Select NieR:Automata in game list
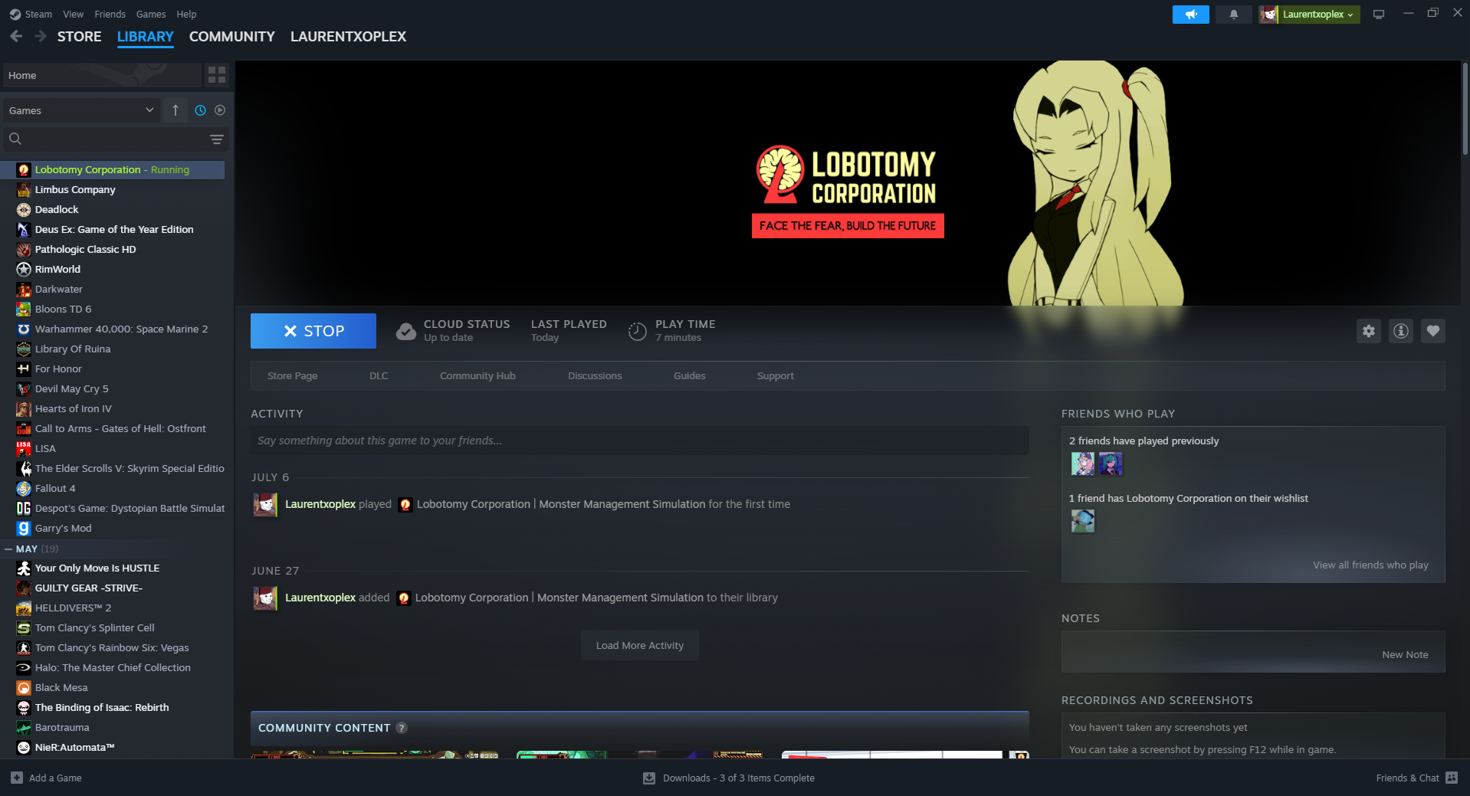Screen dimensions: 1470x796 click(113, 748)
